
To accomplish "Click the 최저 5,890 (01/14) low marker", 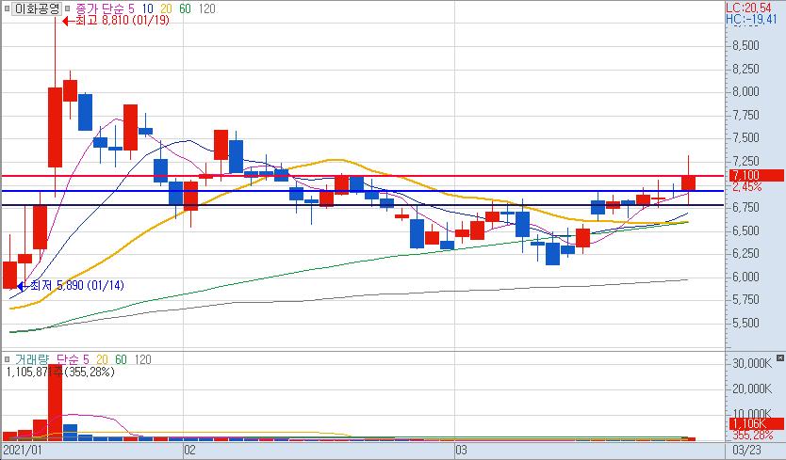I will pyautogui.click(x=71, y=286).
